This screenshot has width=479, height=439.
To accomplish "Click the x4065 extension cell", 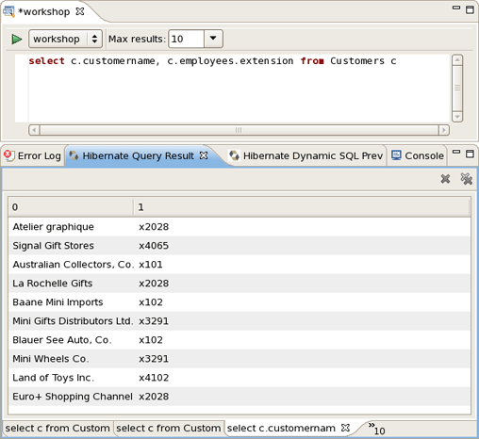I will pyautogui.click(x=154, y=246).
